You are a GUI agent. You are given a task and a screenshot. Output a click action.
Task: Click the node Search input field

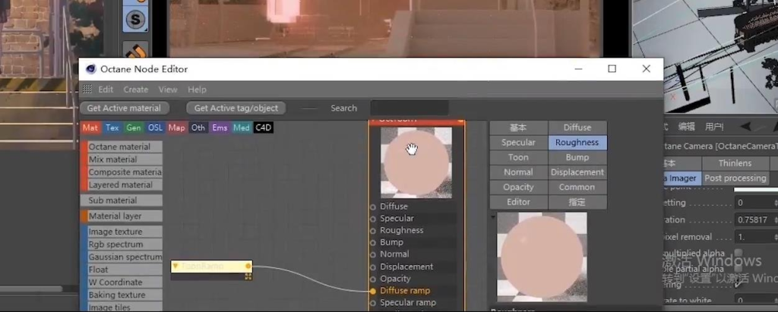pos(410,108)
